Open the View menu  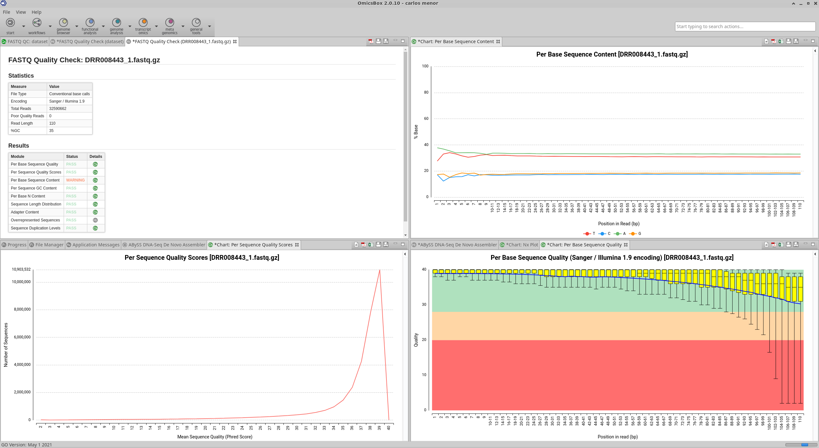point(21,12)
